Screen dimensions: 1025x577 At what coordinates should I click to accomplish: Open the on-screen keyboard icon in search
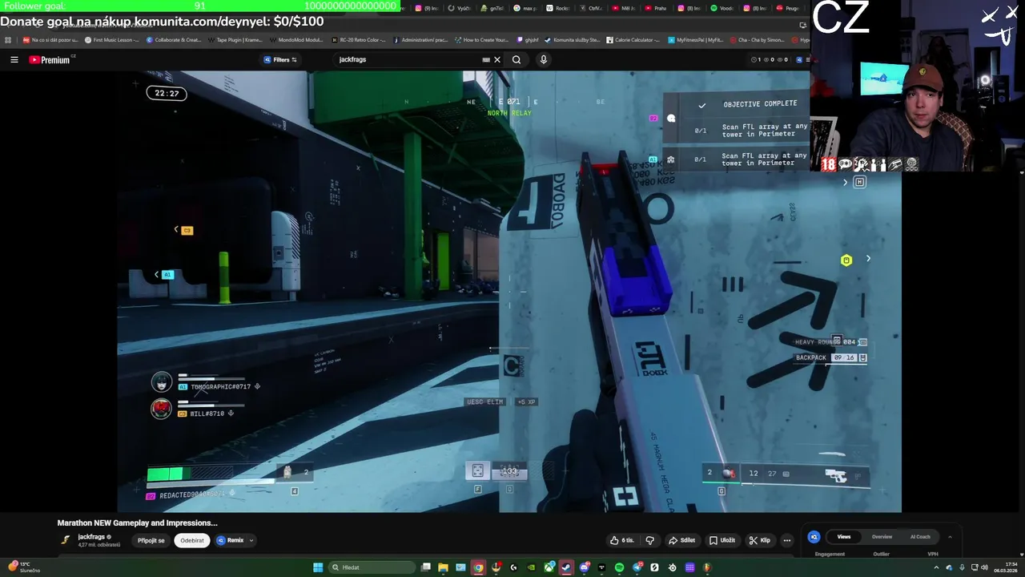486,59
